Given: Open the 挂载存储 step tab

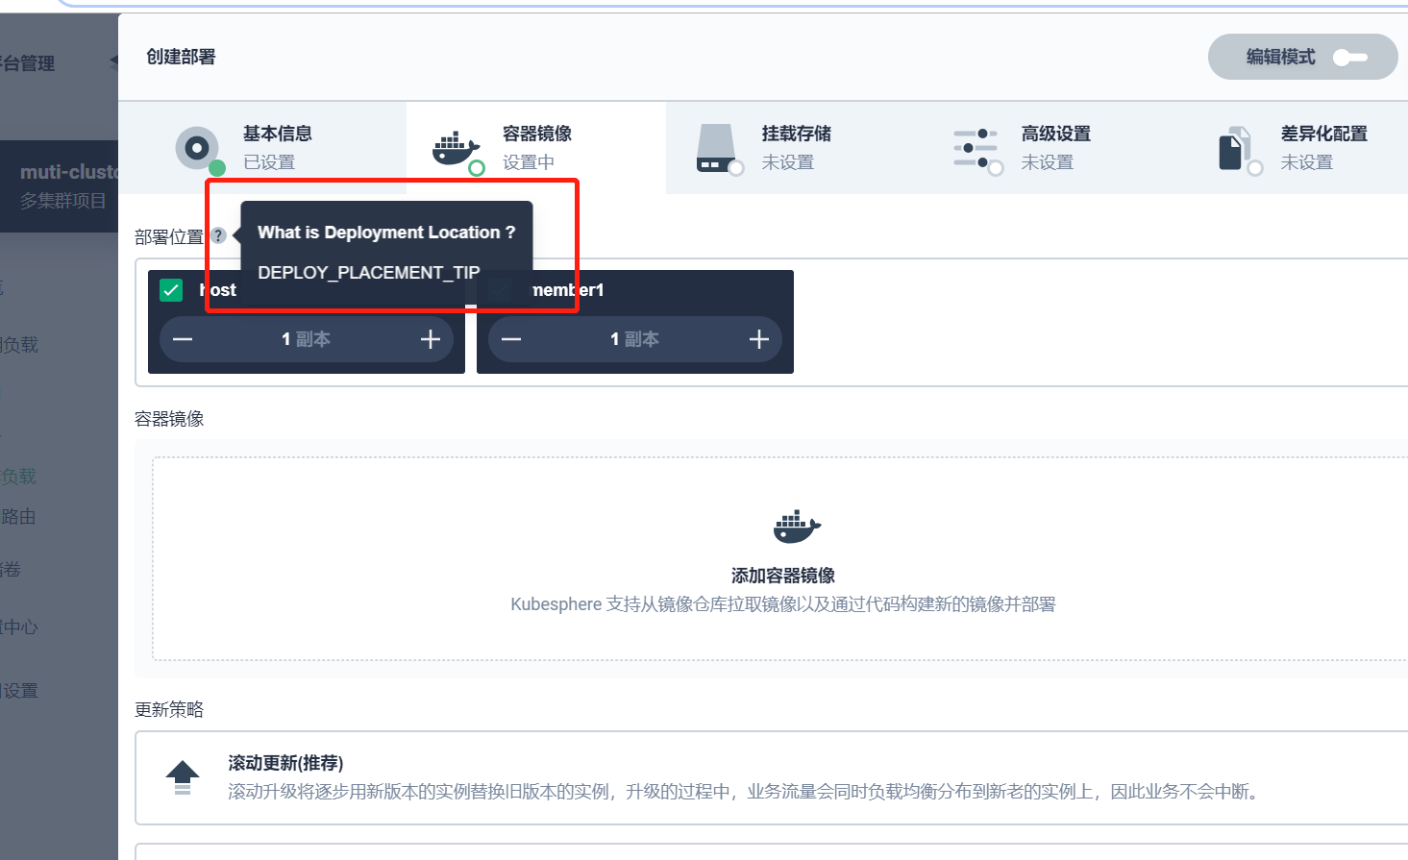Looking at the screenshot, I should (796, 148).
